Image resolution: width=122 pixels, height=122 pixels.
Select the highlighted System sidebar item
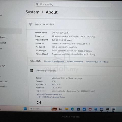point(11,31)
